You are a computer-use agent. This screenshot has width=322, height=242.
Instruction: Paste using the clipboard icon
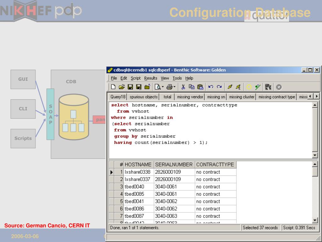(x=200, y=87)
